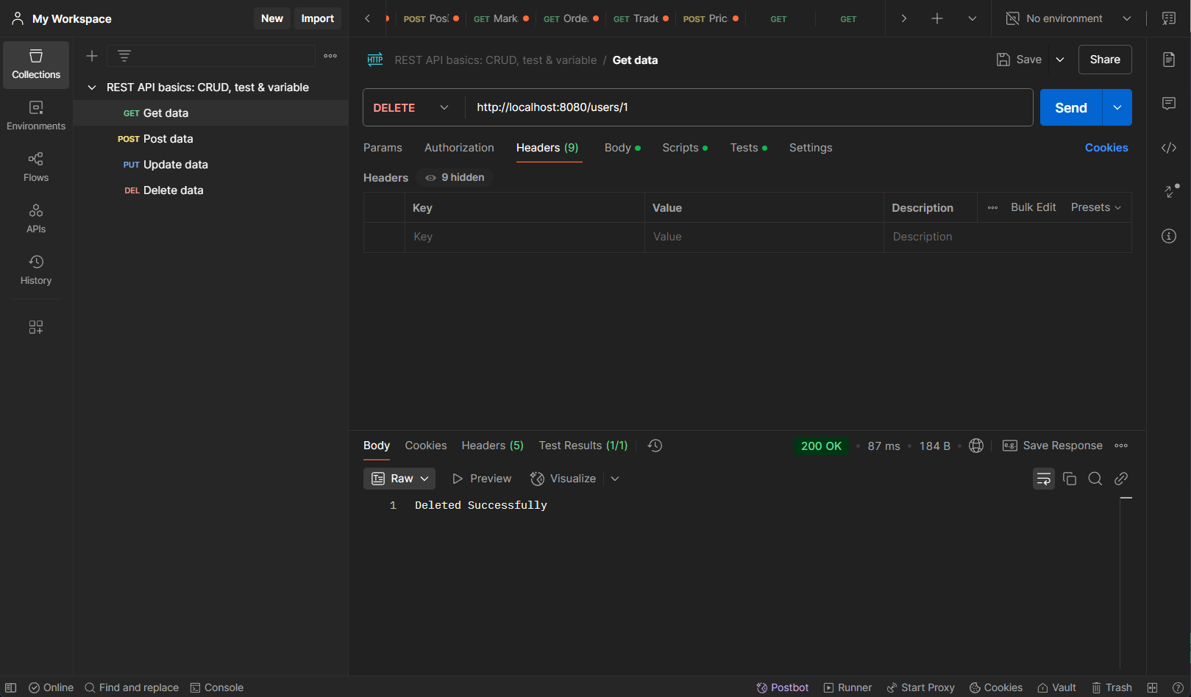Open the Console in status bar
Image resolution: width=1191 pixels, height=697 pixels.
(217, 687)
